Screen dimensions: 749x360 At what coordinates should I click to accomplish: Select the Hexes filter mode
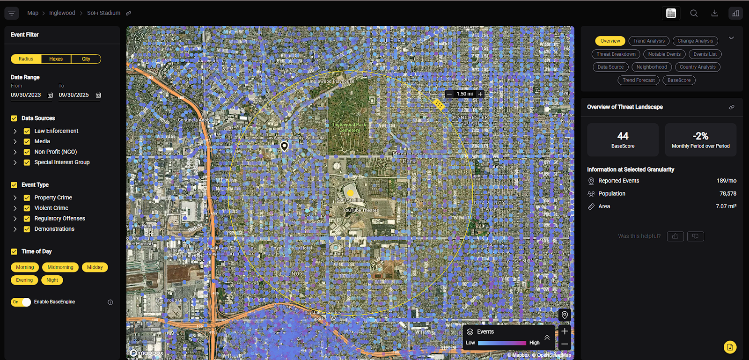click(x=56, y=59)
